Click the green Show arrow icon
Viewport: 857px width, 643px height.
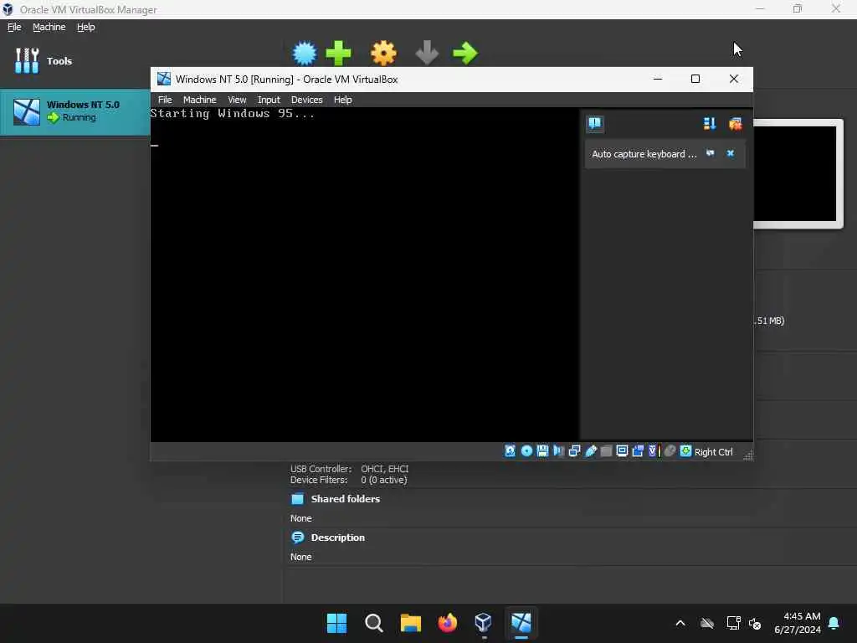click(x=465, y=53)
